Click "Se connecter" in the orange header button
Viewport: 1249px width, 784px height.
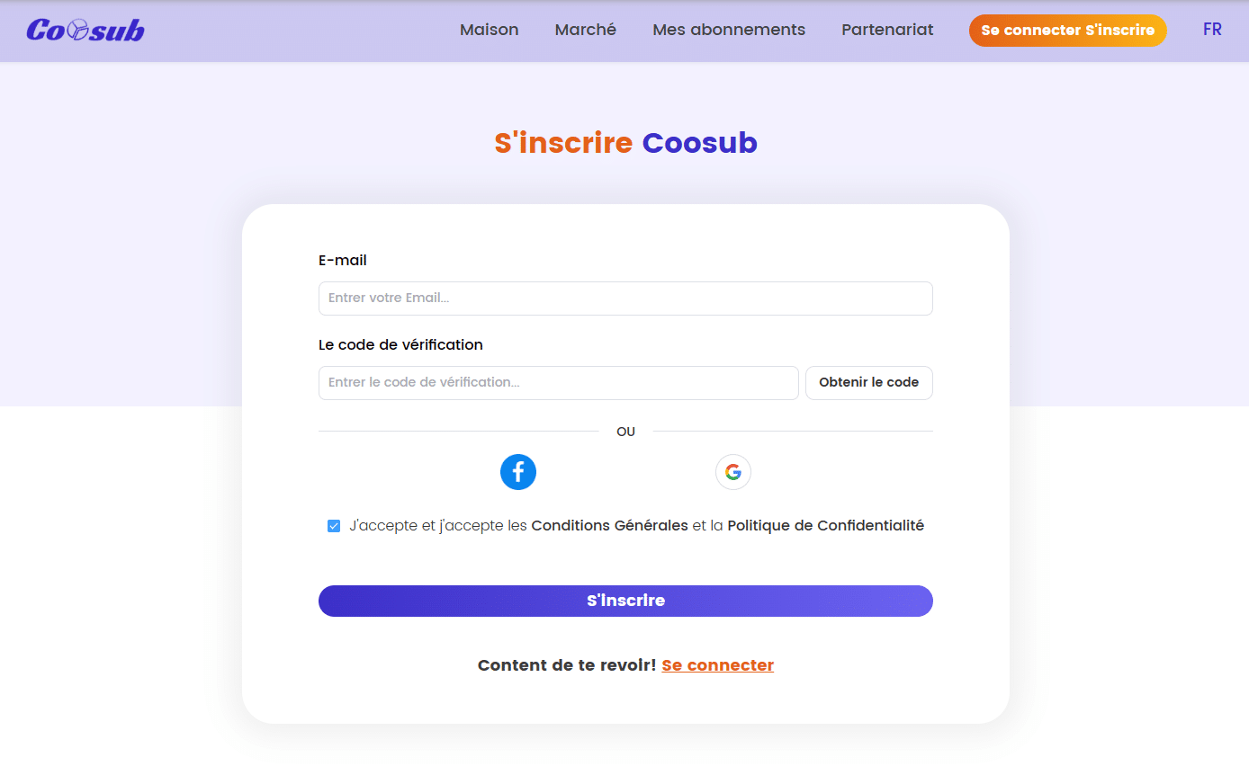click(x=1030, y=31)
